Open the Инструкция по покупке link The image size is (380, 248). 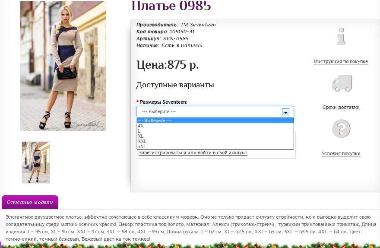[x=341, y=61]
